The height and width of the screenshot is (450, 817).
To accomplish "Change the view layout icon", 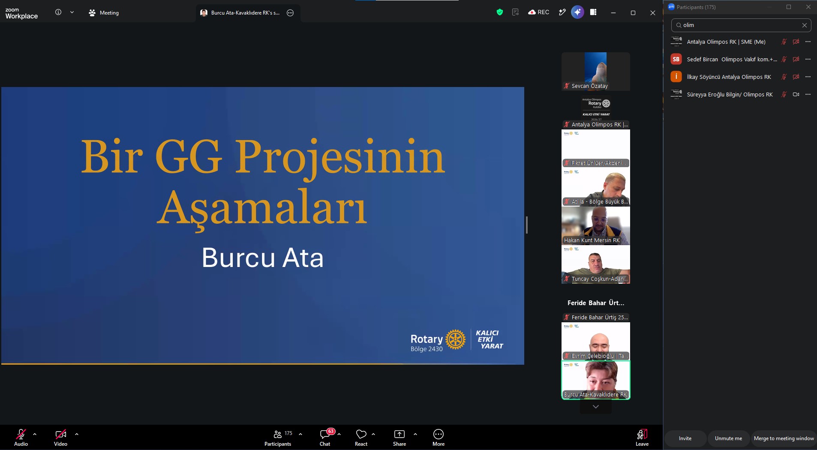I will click(x=593, y=12).
